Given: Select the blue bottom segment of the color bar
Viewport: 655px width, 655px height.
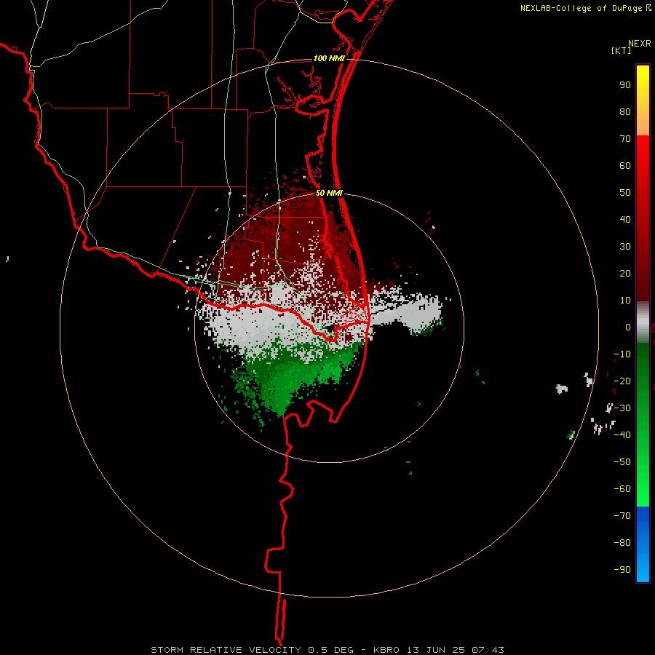Looking at the screenshot, I should tap(643, 544).
